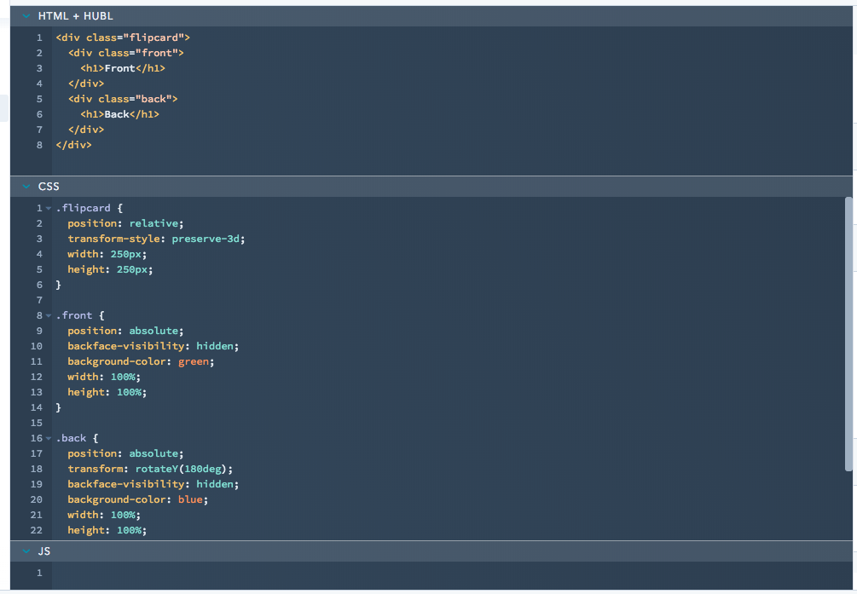Click the preserve-3d value in .flipcard

click(207, 239)
